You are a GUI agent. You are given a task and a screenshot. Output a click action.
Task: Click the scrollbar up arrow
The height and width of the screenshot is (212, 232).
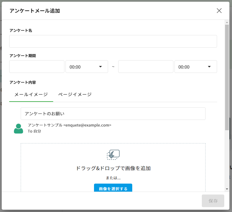pyautogui.click(x=227, y=22)
